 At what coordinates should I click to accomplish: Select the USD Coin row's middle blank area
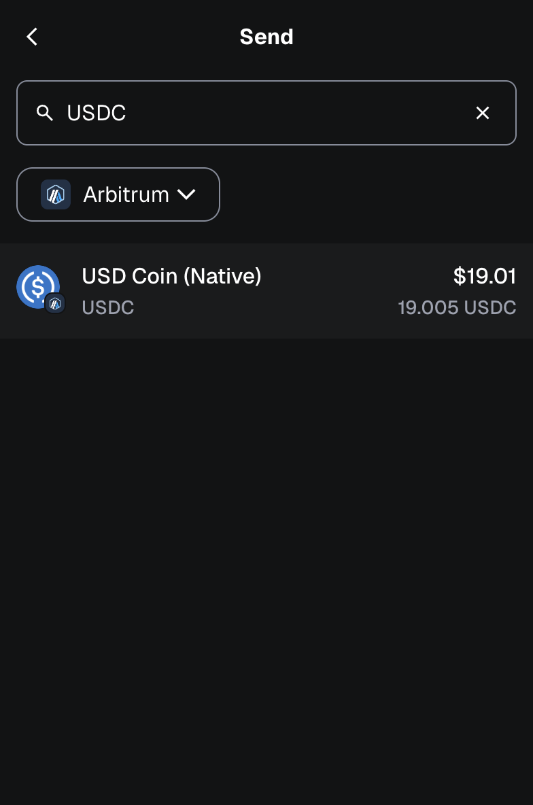click(x=326, y=291)
